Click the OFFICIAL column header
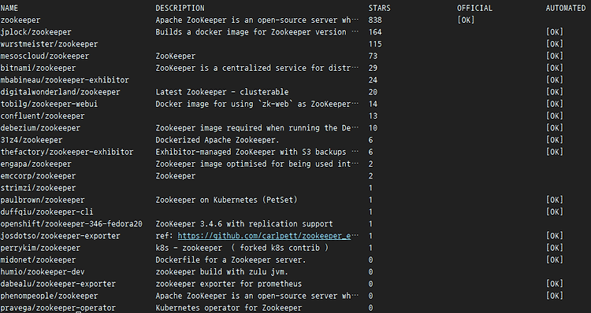Image resolution: width=591 pixels, height=313 pixels. point(475,8)
